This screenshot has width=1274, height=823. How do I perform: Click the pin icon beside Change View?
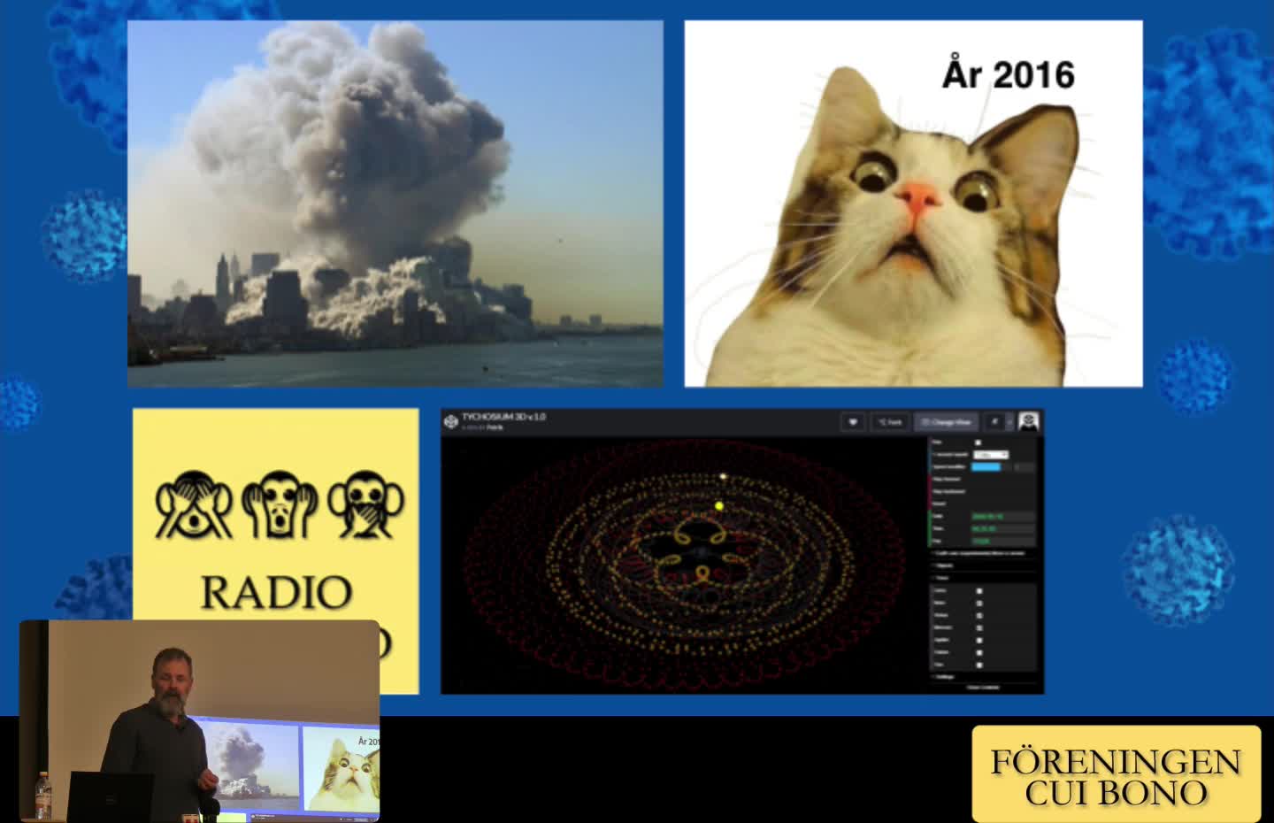point(994,422)
